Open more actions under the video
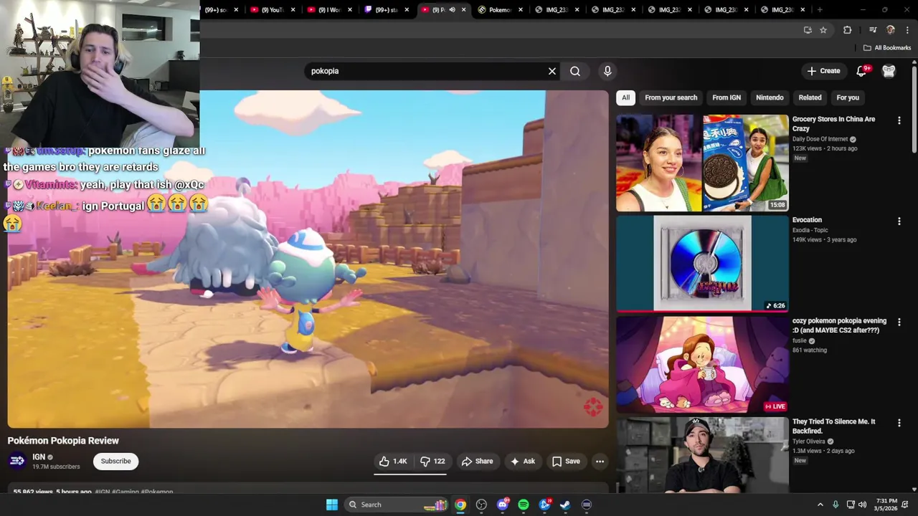The image size is (918, 516). 600,462
